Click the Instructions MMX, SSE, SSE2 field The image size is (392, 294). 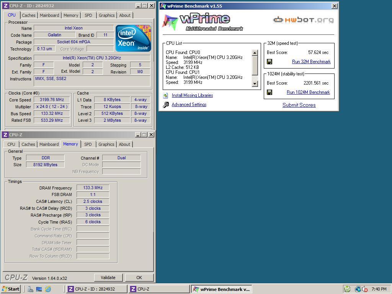point(92,81)
